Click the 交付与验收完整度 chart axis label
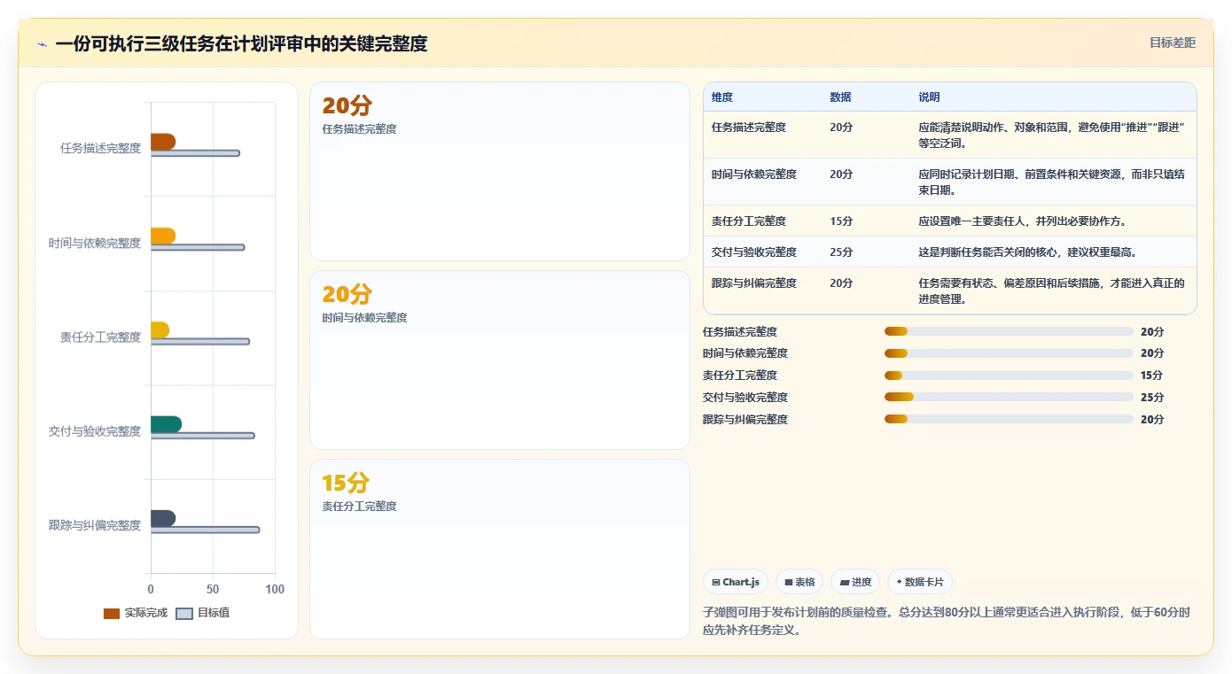1232x674 pixels. tap(95, 431)
